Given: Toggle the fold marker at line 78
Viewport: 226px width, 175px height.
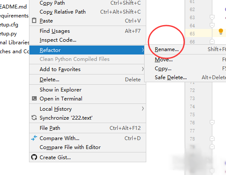Looking at the screenshot, I should 212,139.
